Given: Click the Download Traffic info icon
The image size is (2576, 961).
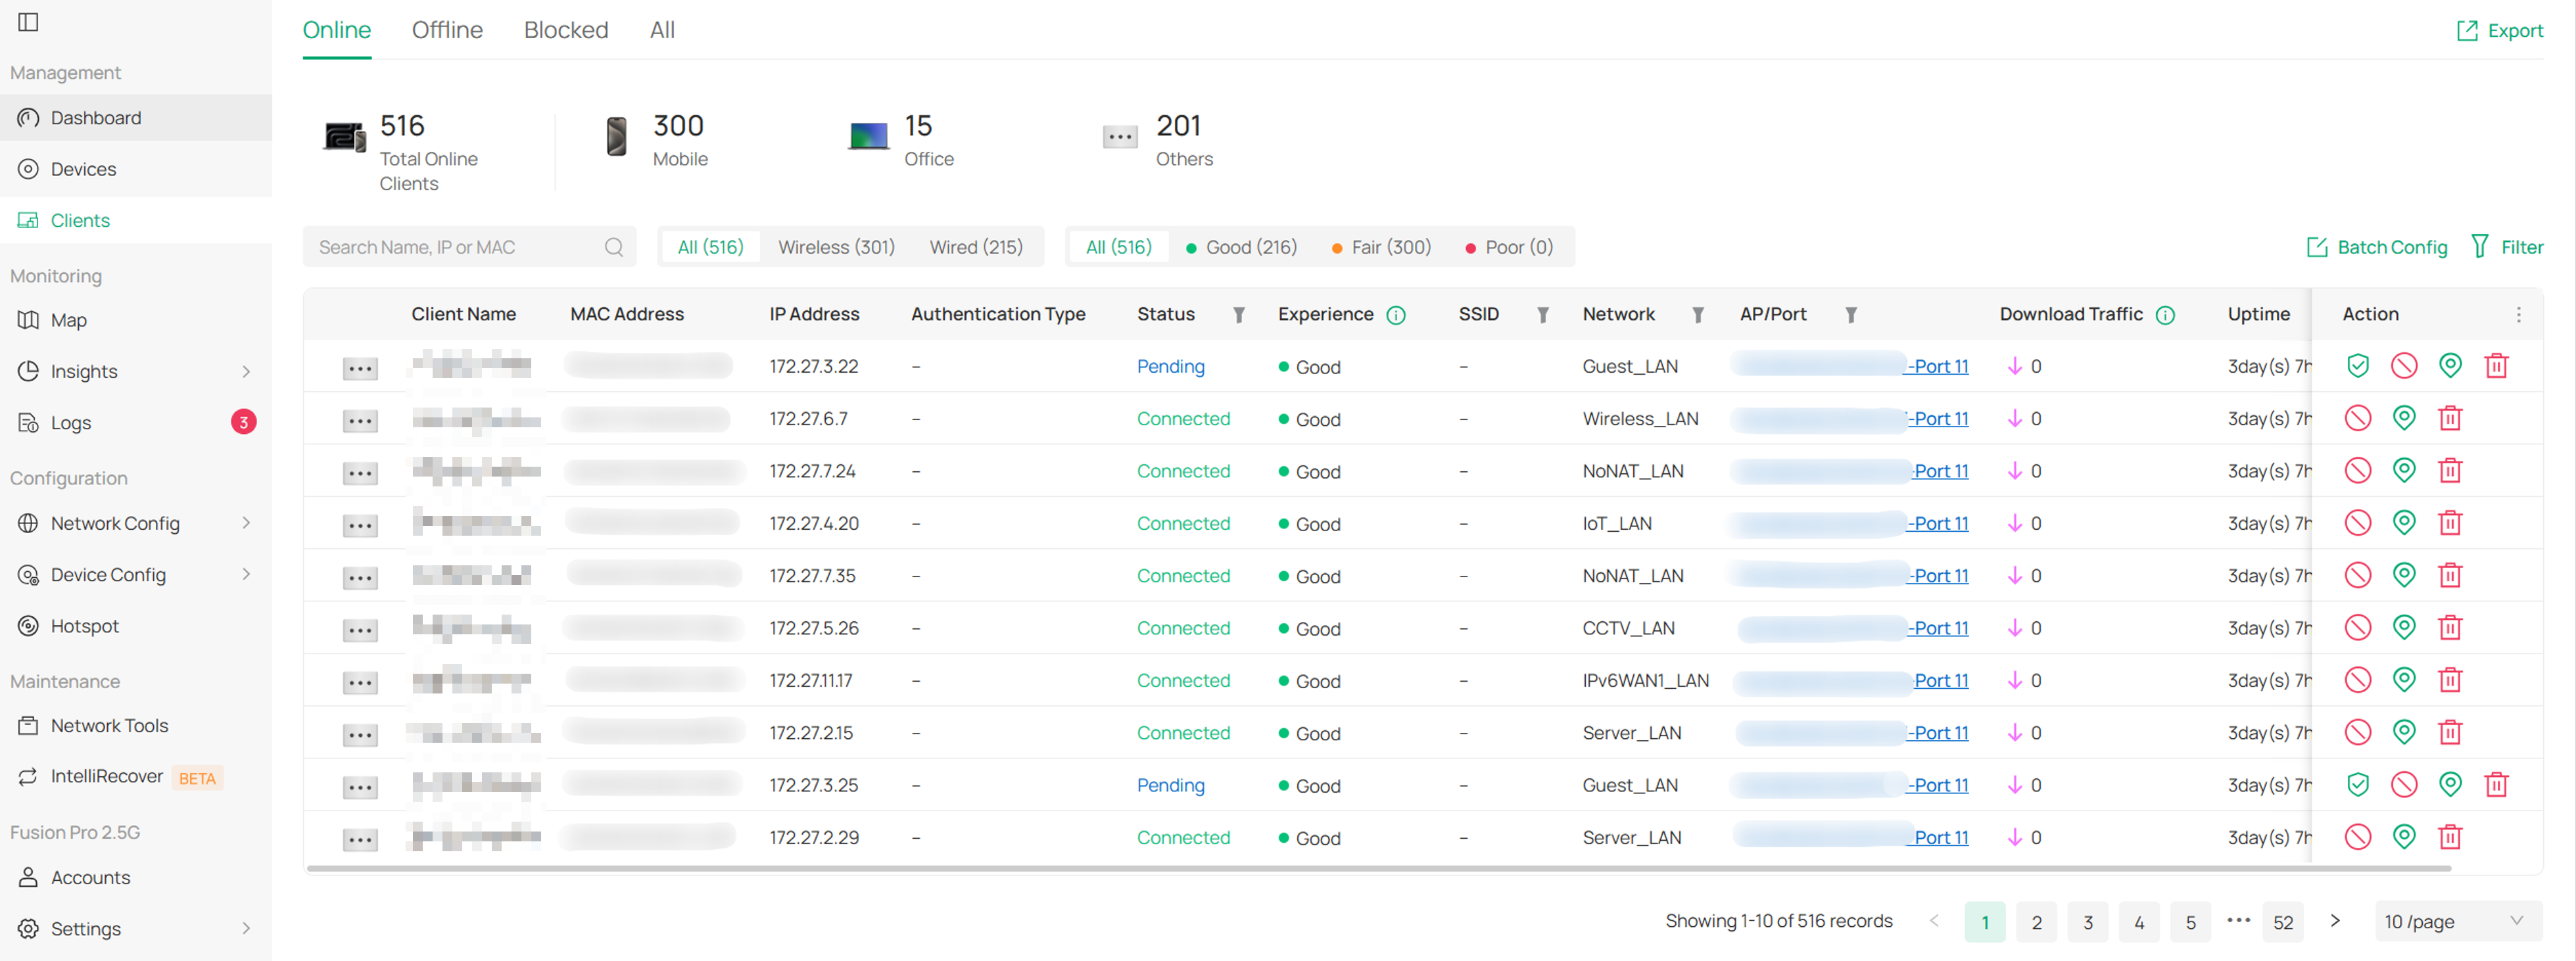Looking at the screenshot, I should pyautogui.click(x=2165, y=315).
